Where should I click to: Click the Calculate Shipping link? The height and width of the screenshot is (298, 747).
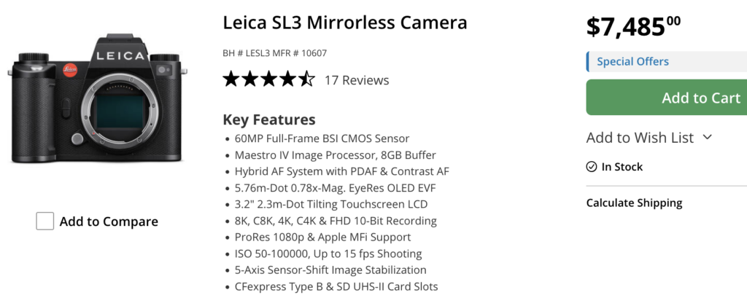(x=634, y=203)
